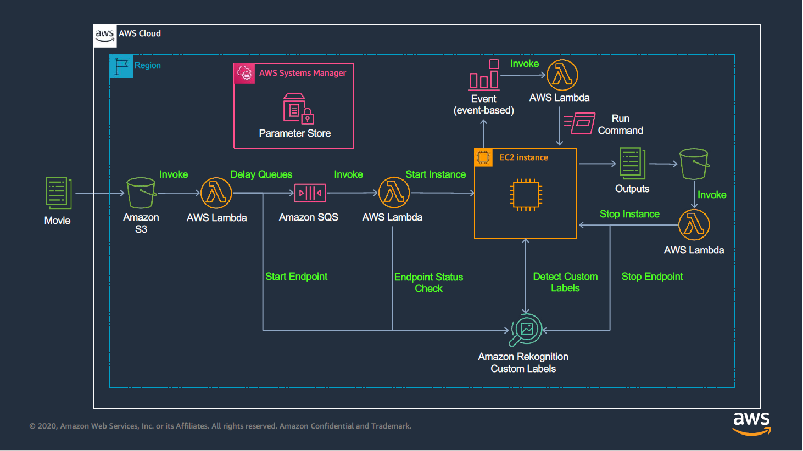Select the bucket icon right of Outputs
This screenshot has height=451, width=803.
click(694, 164)
